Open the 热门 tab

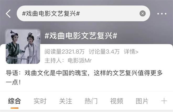(x=91, y=101)
